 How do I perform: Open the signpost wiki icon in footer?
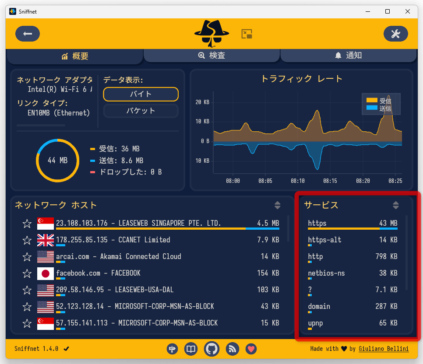click(x=172, y=349)
